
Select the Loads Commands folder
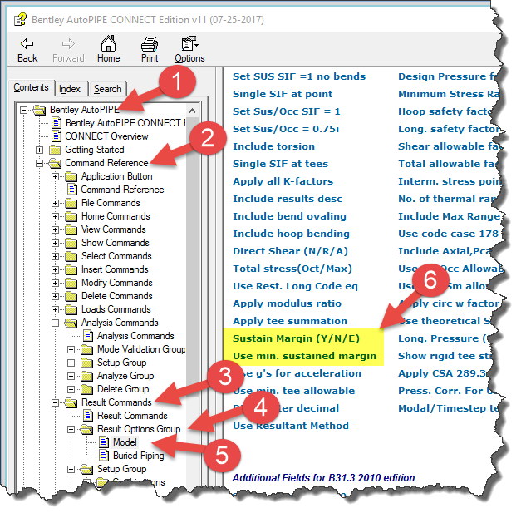tap(116, 309)
